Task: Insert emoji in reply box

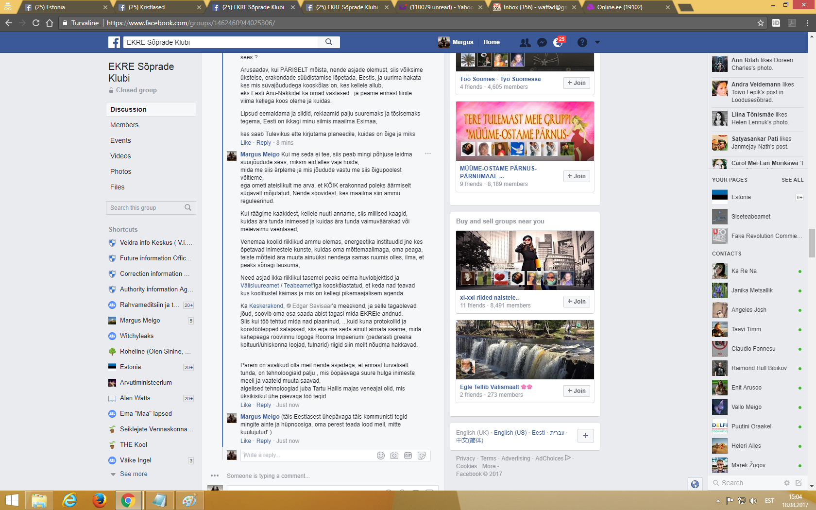Action: [x=381, y=456]
